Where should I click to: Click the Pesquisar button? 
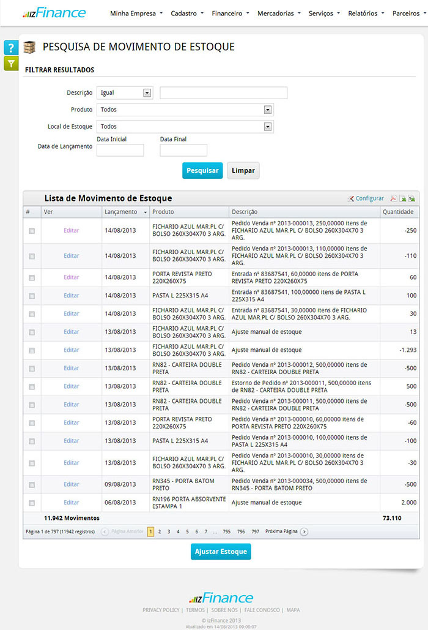pyautogui.click(x=202, y=171)
